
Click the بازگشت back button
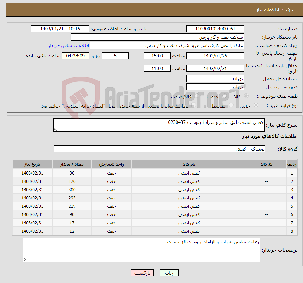pyautogui.click(x=142, y=273)
